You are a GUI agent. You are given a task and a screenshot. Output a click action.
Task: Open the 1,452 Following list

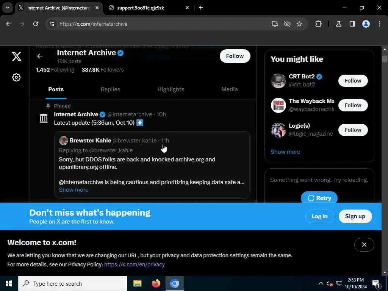55,70
